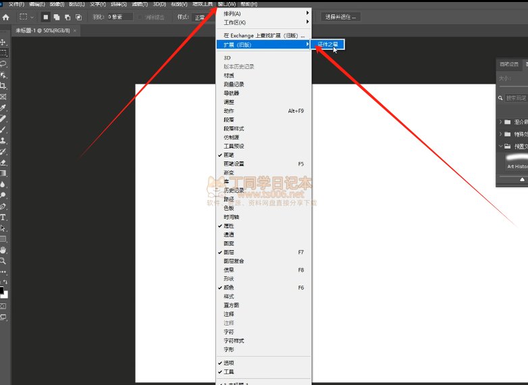Viewport: 528px width, 385px height.
Task: Select the Lasso tool
Action: [x=3, y=64]
